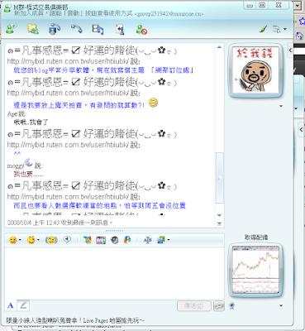
Task: Click the splitter grip above emoticon toolbar
Action: [x=114, y=231]
